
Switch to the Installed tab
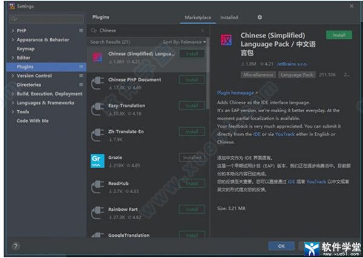(229, 18)
